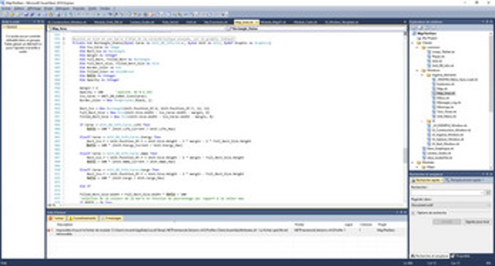Viewport: 495px width, 266px height.
Task: Toggle the errors filter in the error list
Action: [x=58, y=218]
